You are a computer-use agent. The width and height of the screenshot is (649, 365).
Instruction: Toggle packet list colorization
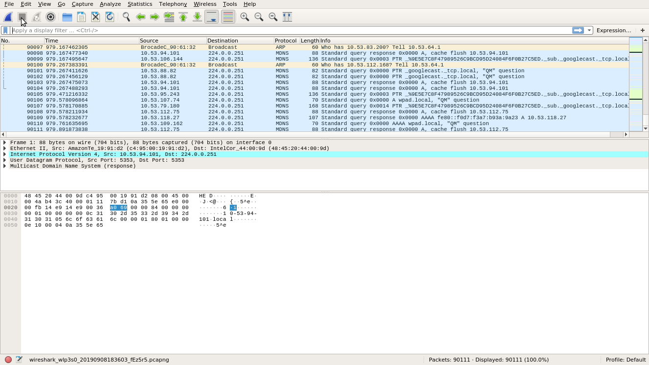click(x=228, y=17)
